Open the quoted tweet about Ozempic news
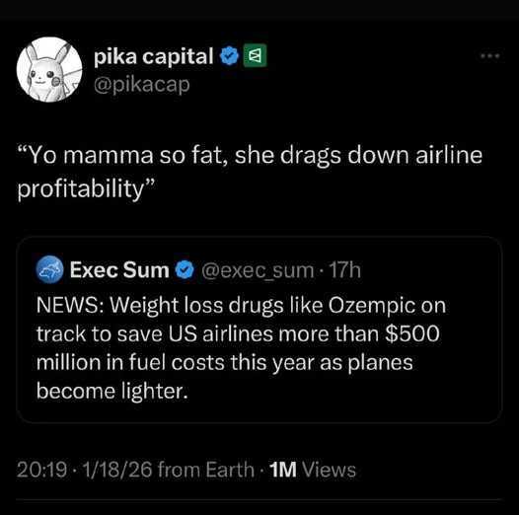 (259, 330)
